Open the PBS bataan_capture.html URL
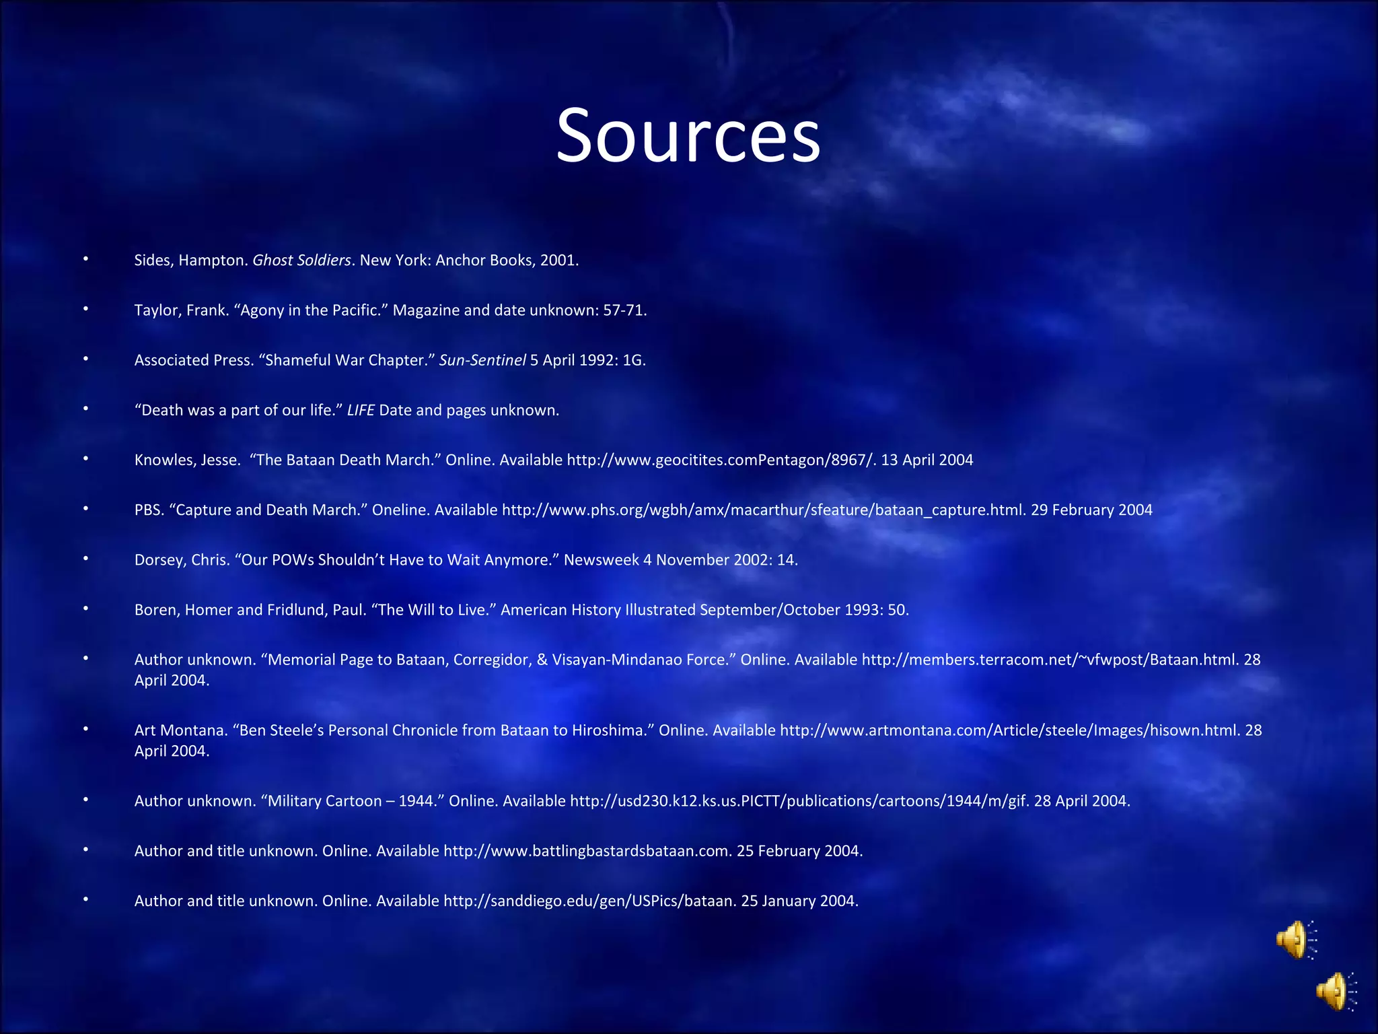Image resolution: width=1378 pixels, height=1034 pixels. tap(764, 510)
